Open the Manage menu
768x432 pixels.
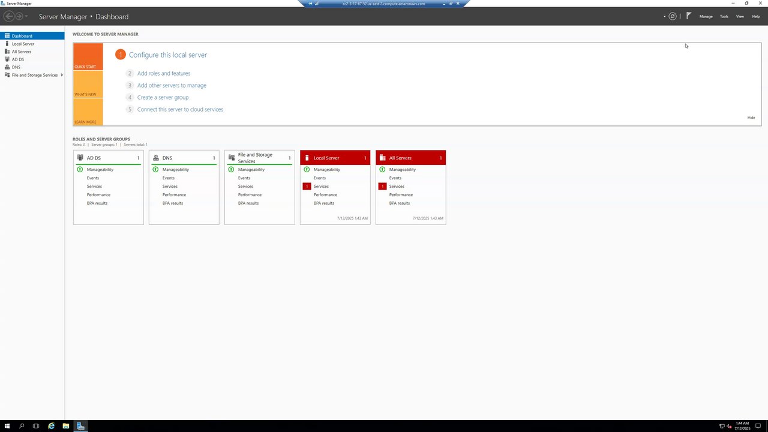click(706, 16)
